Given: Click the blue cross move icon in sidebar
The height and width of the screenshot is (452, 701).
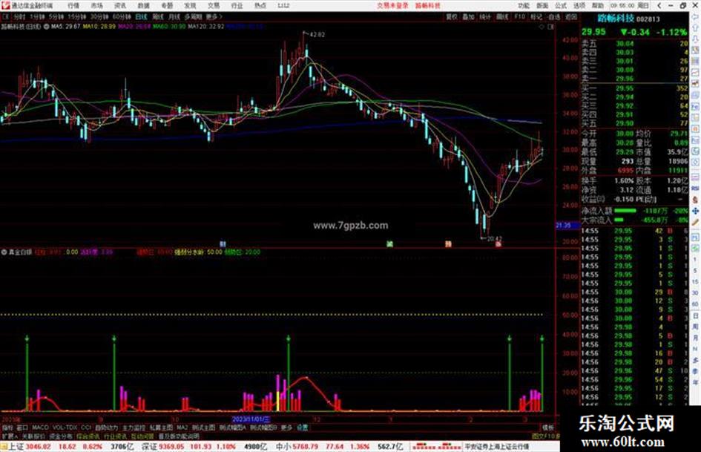Looking at the screenshot, I should tap(696, 211).
